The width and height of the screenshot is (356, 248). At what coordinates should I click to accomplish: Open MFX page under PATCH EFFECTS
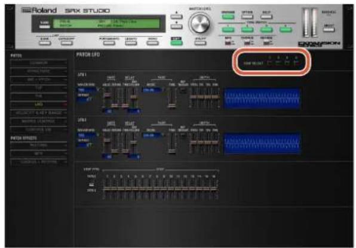click(x=39, y=154)
